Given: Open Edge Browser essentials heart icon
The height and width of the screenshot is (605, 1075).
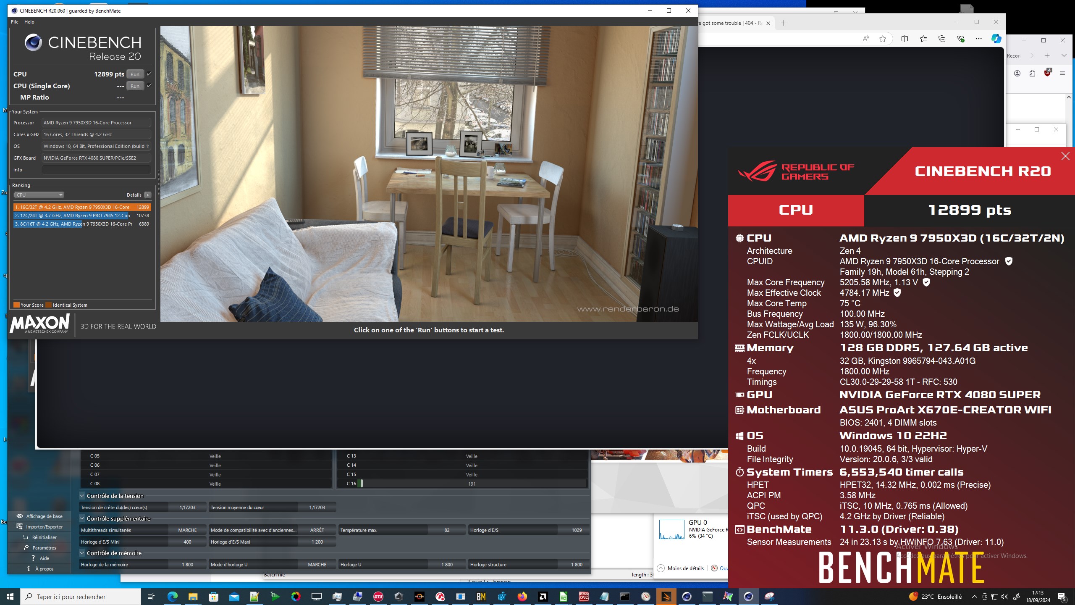Looking at the screenshot, I should [960, 39].
